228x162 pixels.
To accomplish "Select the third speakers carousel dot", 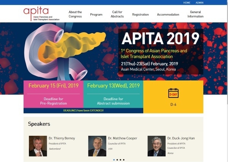I will 120,160.
